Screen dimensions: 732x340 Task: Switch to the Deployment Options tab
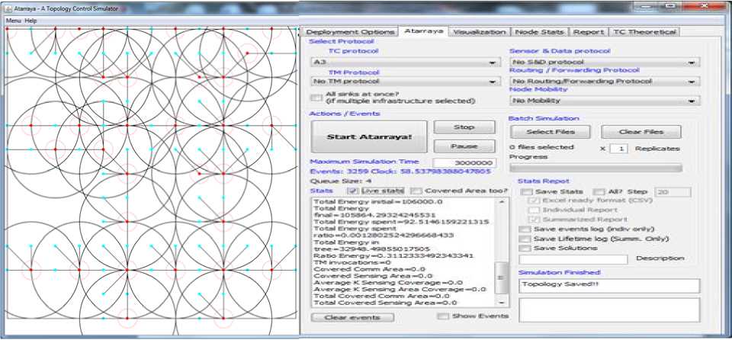[350, 32]
